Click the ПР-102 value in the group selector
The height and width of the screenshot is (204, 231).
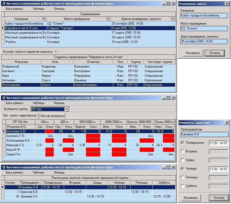click(x=48, y=109)
